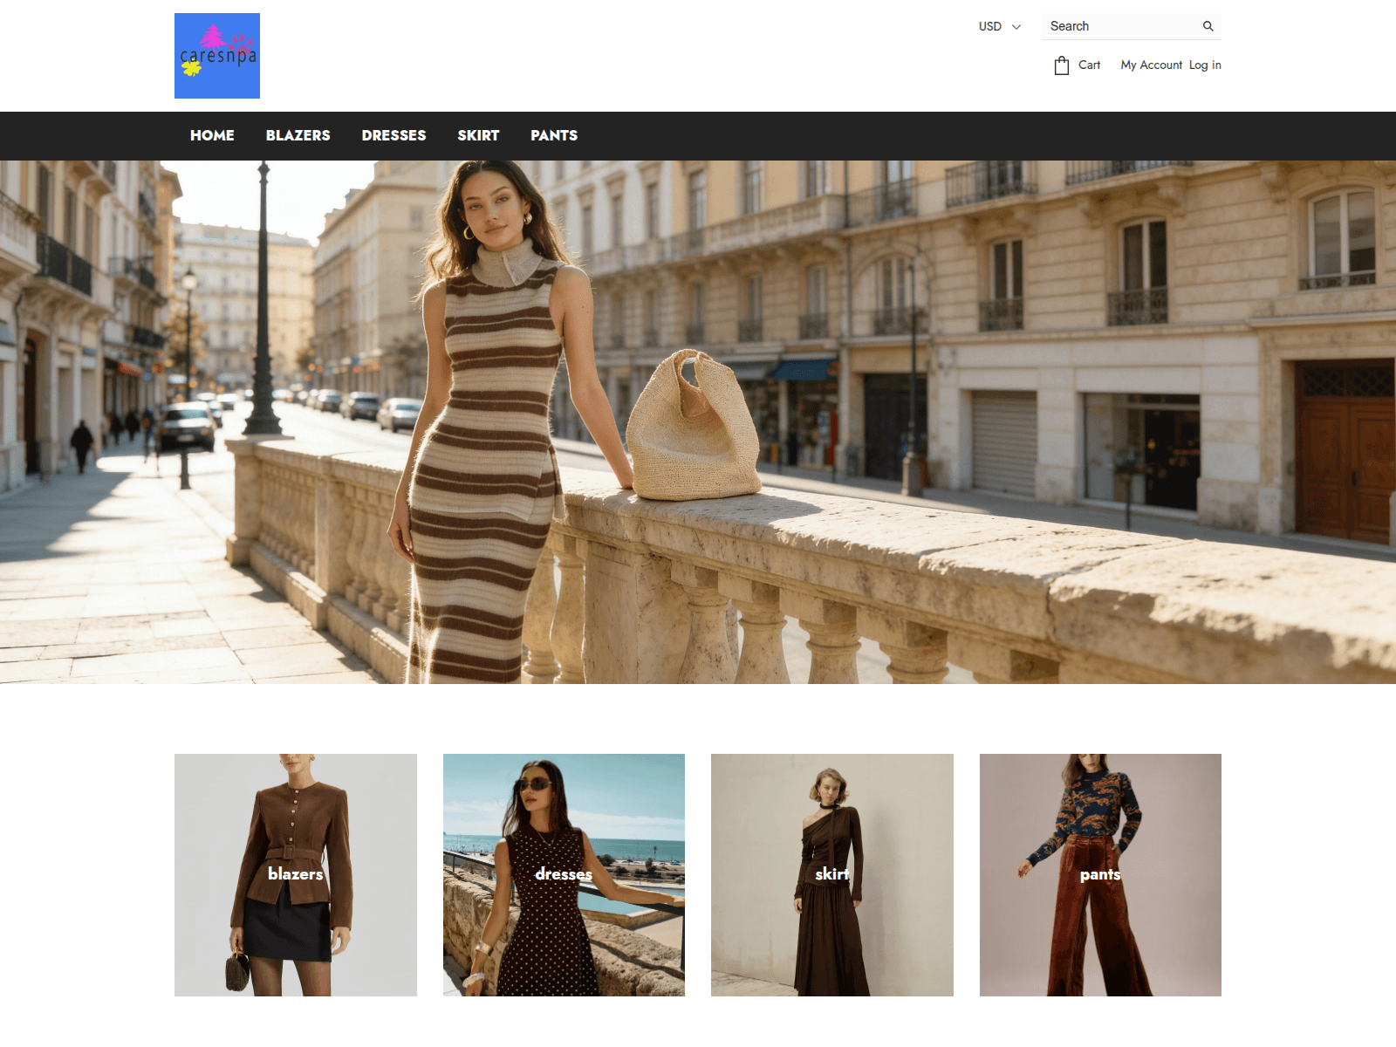Click the Log in link

(x=1205, y=65)
